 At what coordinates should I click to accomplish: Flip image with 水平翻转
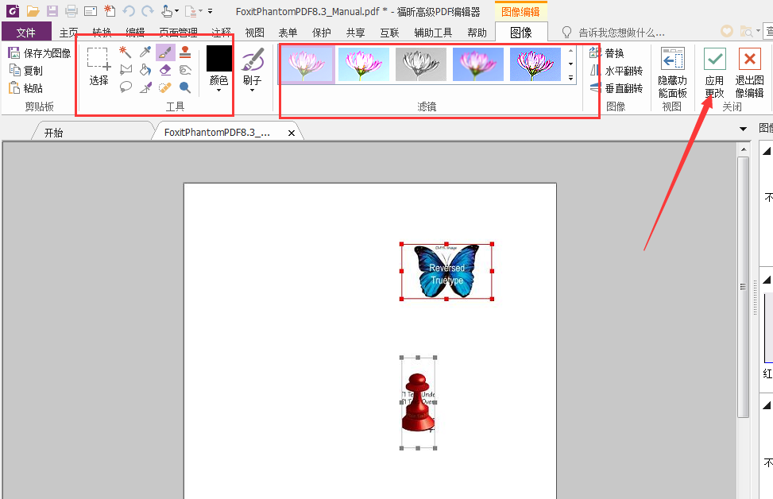click(616, 71)
